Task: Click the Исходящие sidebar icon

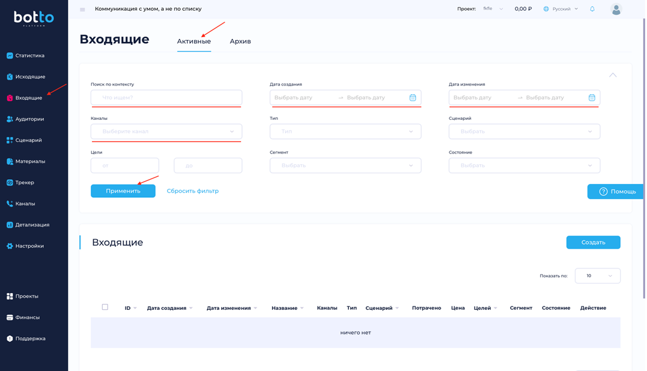Action: point(10,77)
